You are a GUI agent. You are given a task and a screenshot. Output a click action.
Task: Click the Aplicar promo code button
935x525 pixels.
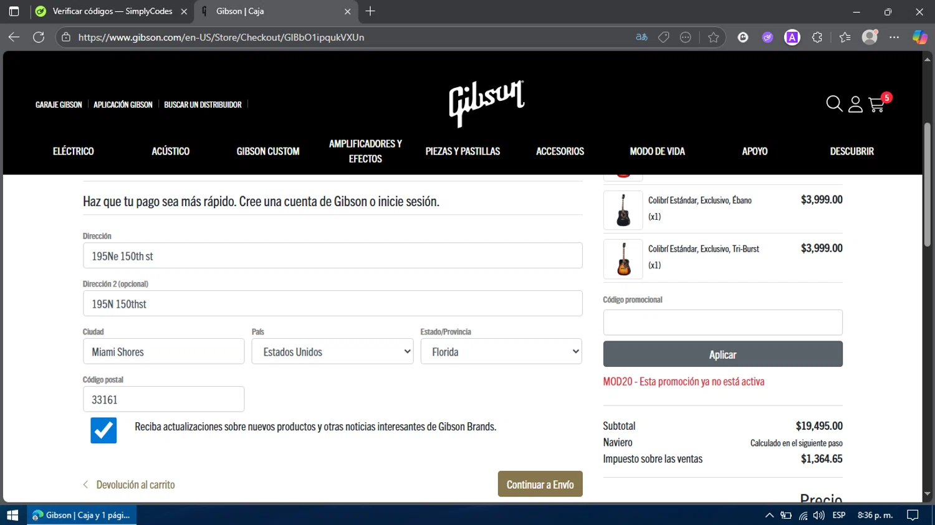coord(722,354)
